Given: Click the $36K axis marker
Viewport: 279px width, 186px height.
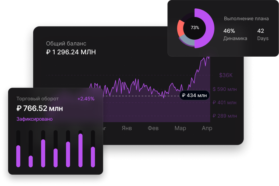Looking at the screenshot, I should (225, 75).
